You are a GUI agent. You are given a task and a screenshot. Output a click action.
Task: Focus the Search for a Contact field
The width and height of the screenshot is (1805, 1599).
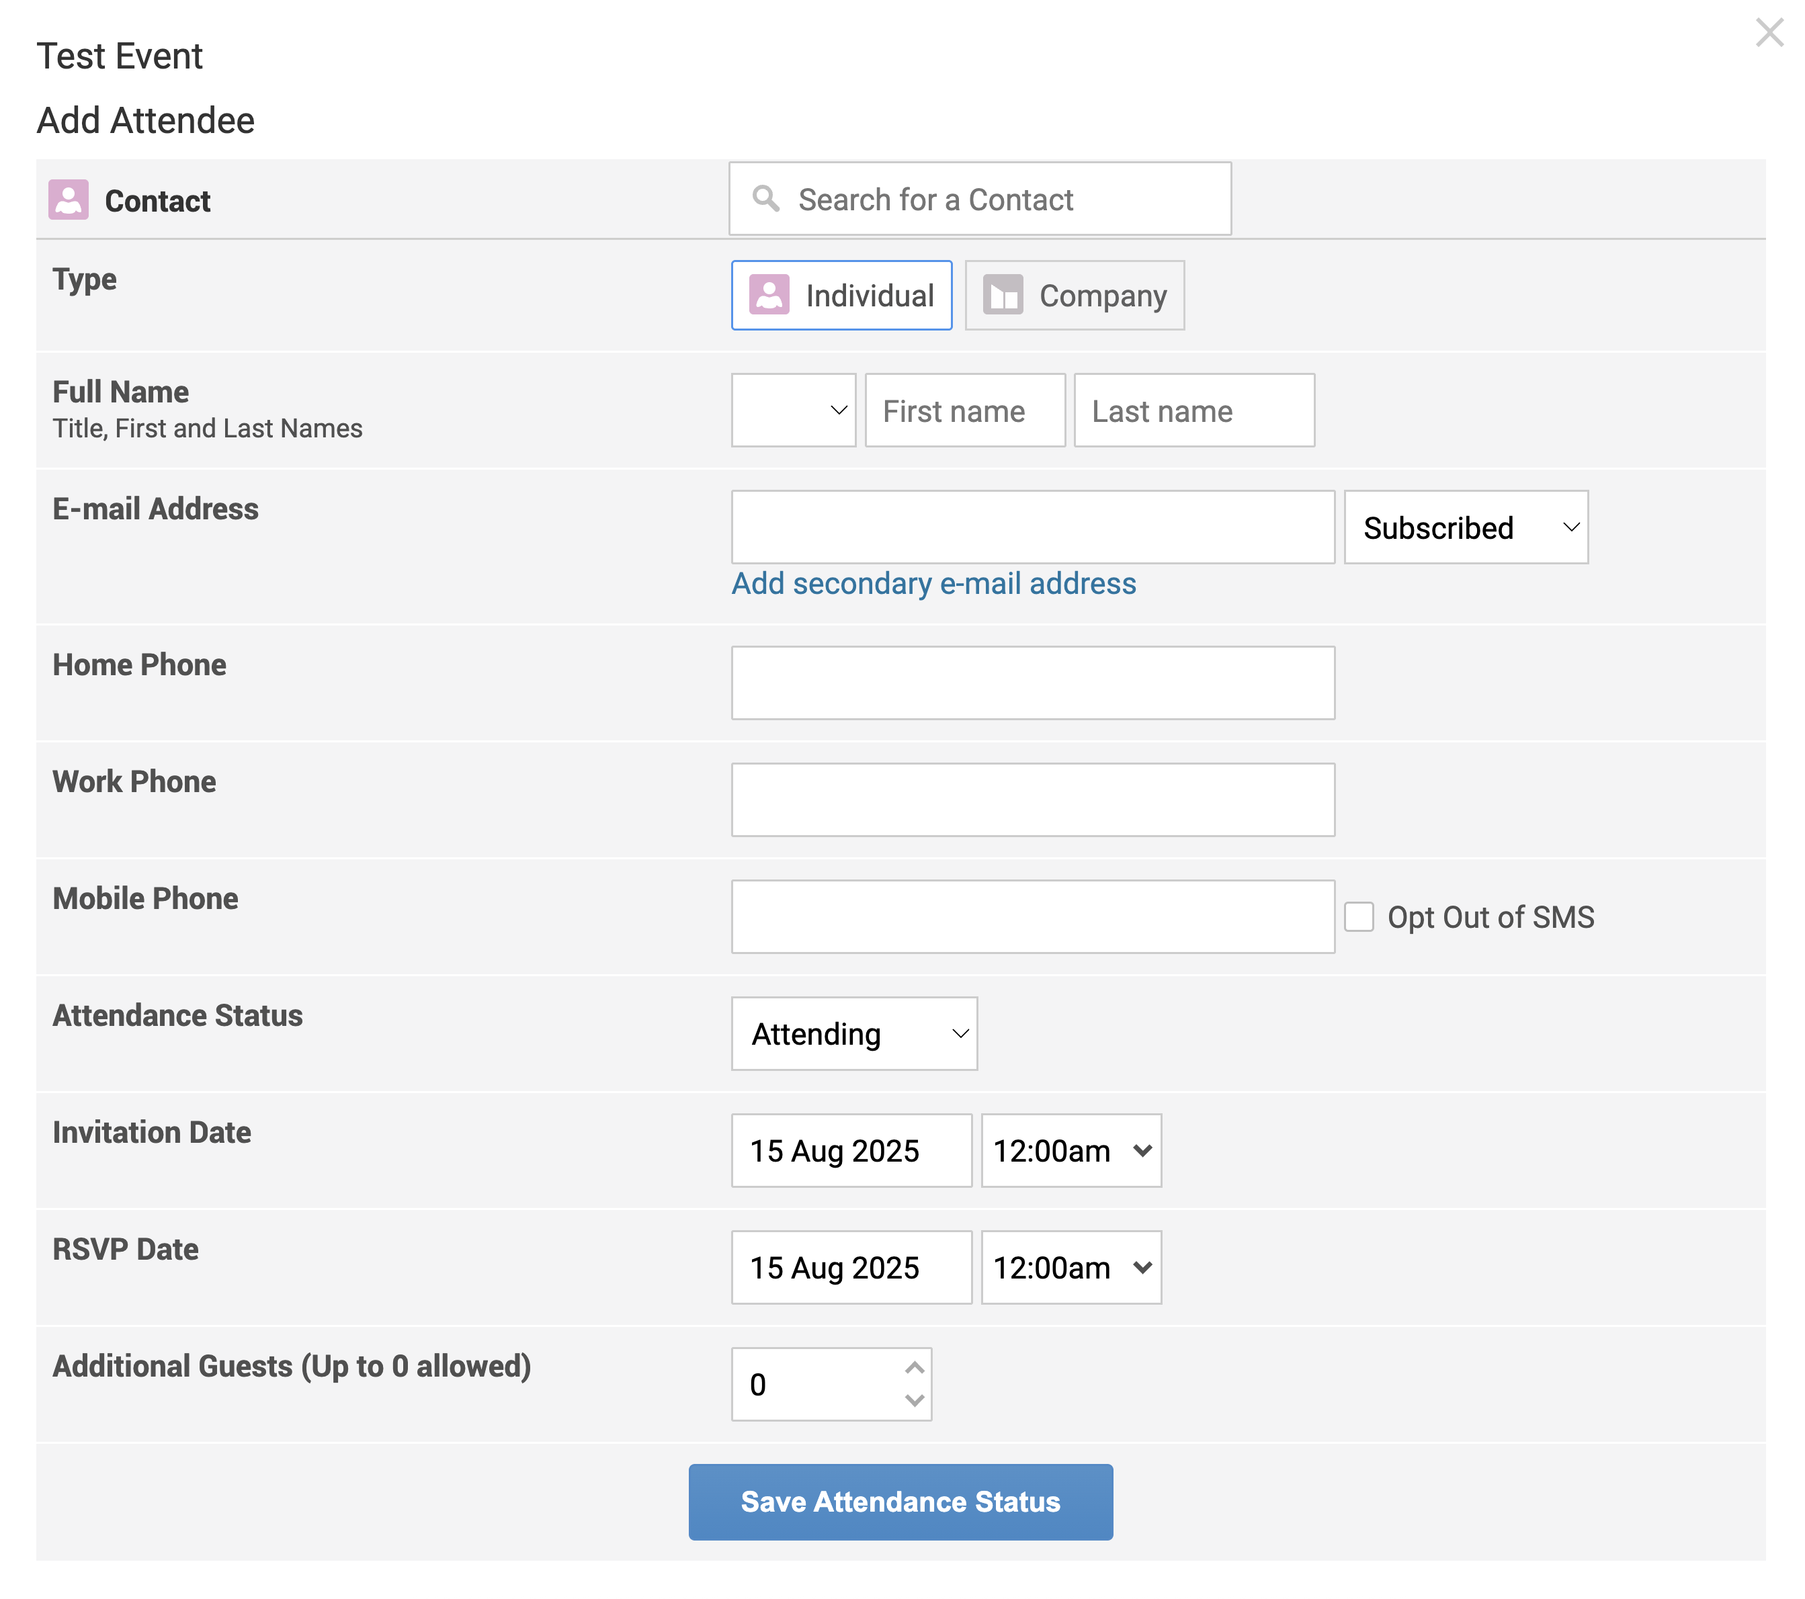tap(980, 199)
